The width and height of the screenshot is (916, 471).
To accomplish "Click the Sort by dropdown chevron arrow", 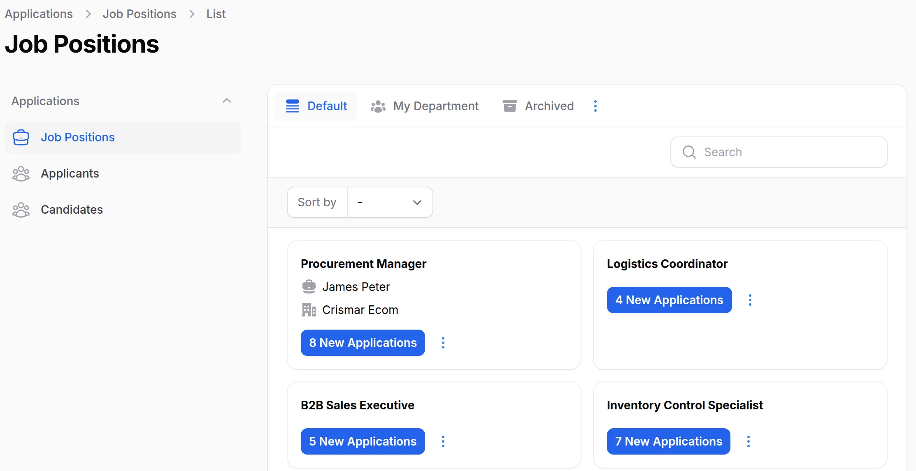I will click(417, 202).
